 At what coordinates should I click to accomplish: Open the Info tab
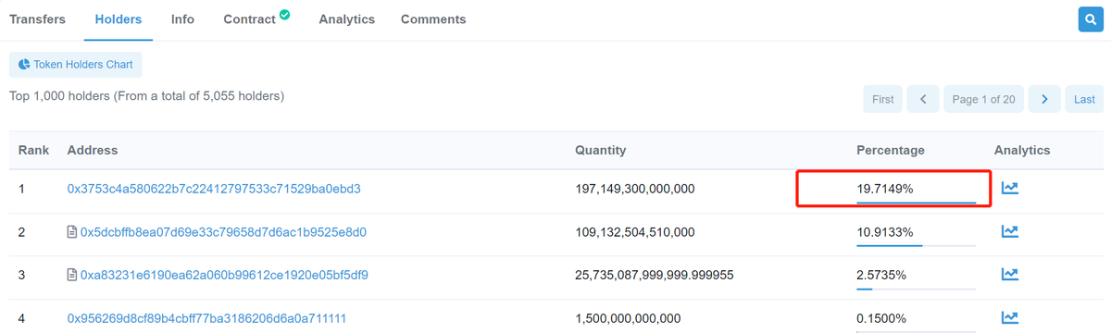coord(182,19)
